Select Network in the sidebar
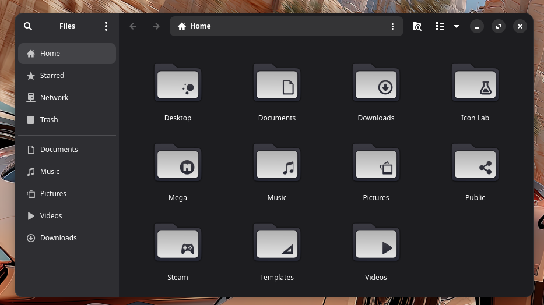The width and height of the screenshot is (544, 305). click(54, 98)
